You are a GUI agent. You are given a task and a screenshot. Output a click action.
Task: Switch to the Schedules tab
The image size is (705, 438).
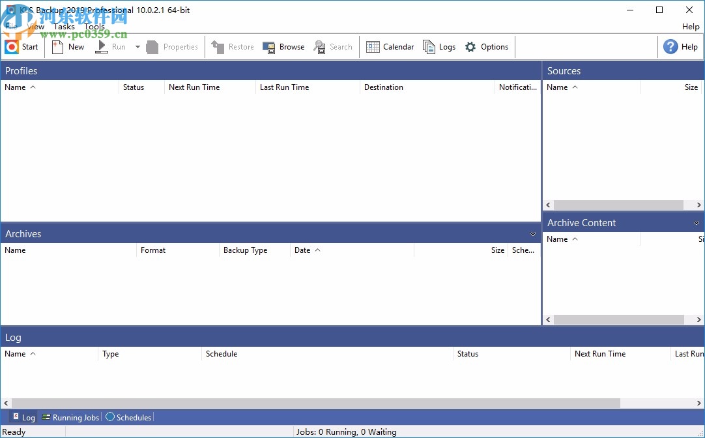pos(128,417)
